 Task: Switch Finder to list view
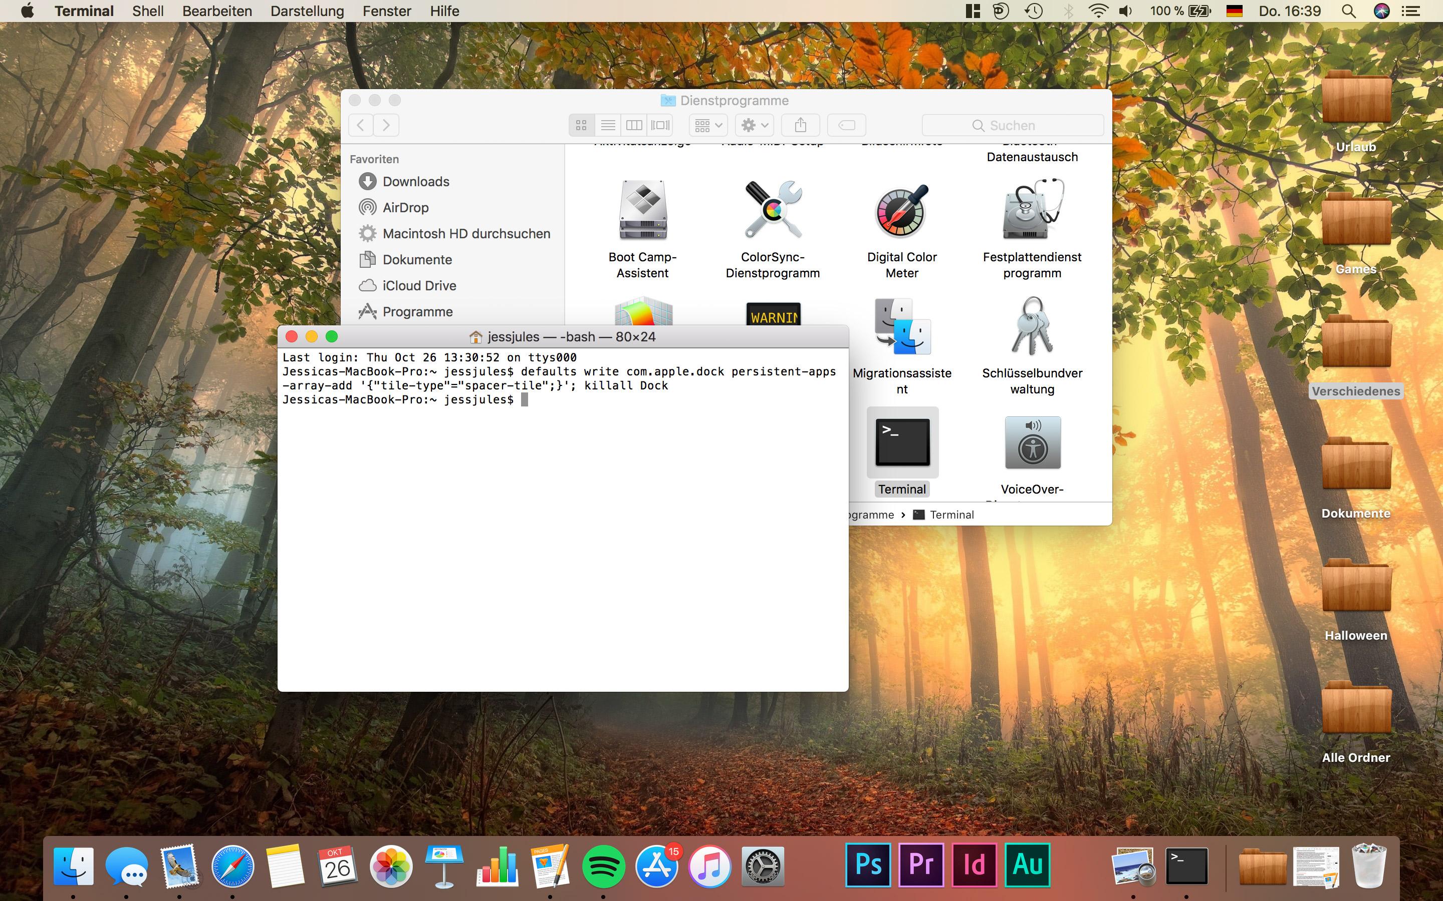[608, 125]
